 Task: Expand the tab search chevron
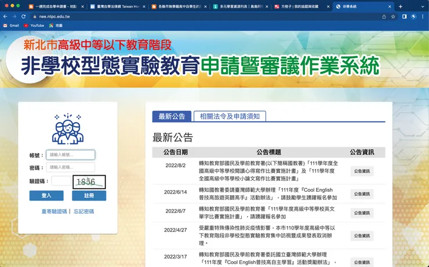click(x=423, y=6)
